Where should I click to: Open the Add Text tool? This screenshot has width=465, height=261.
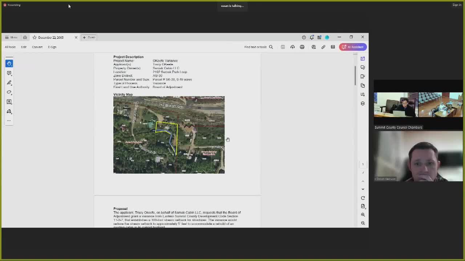(x=9, y=102)
